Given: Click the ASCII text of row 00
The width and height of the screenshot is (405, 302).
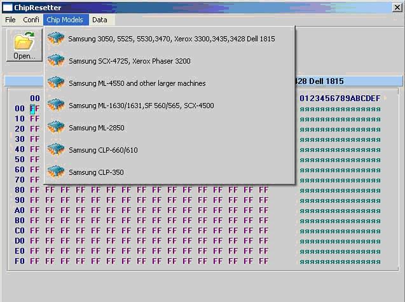Looking at the screenshot, I should (x=340, y=109).
